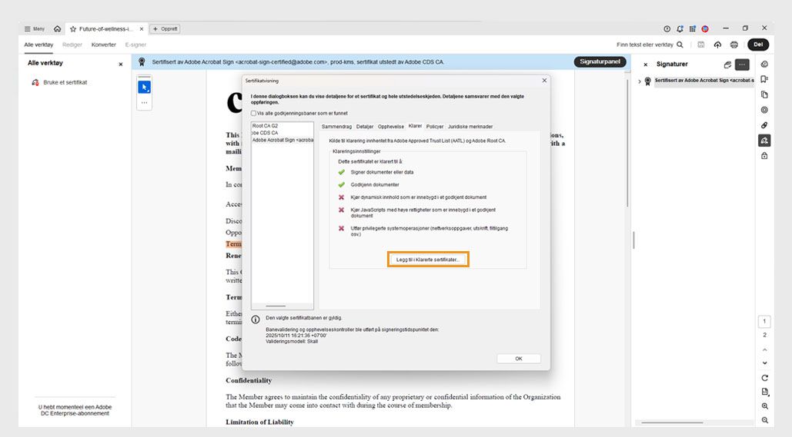Switch to the Detaljer tab
Viewport: 792px width, 437px height.
point(365,127)
